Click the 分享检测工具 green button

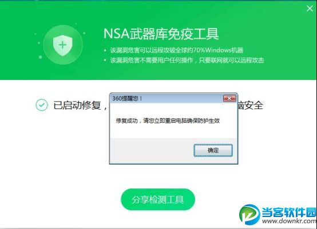pyautogui.click(x=158, y=199)
